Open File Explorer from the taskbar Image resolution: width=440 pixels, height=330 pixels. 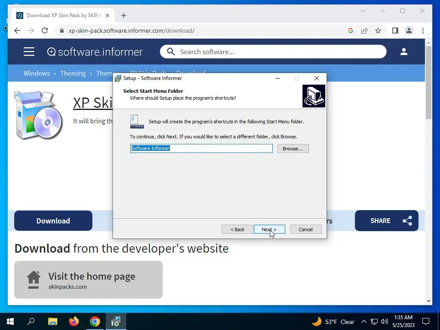[x=52, y=321]
